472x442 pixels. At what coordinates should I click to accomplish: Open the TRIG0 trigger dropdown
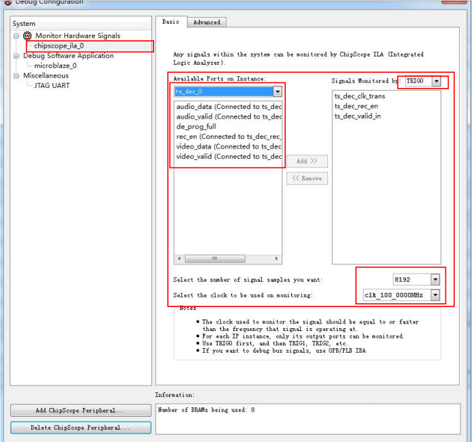[x=436, y=82]
